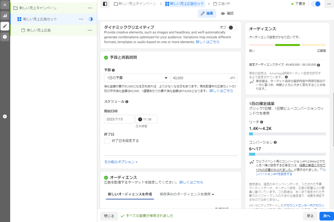Open 保存済みのオーディエンスを使用 dropdown

[187, 194]
